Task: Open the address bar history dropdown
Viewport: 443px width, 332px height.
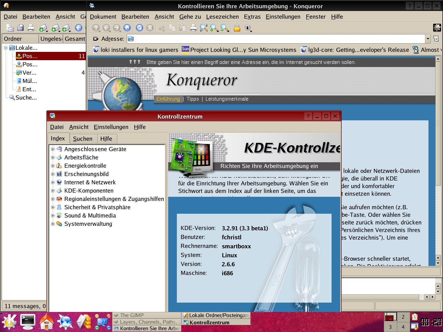Action: coord(428,39)
